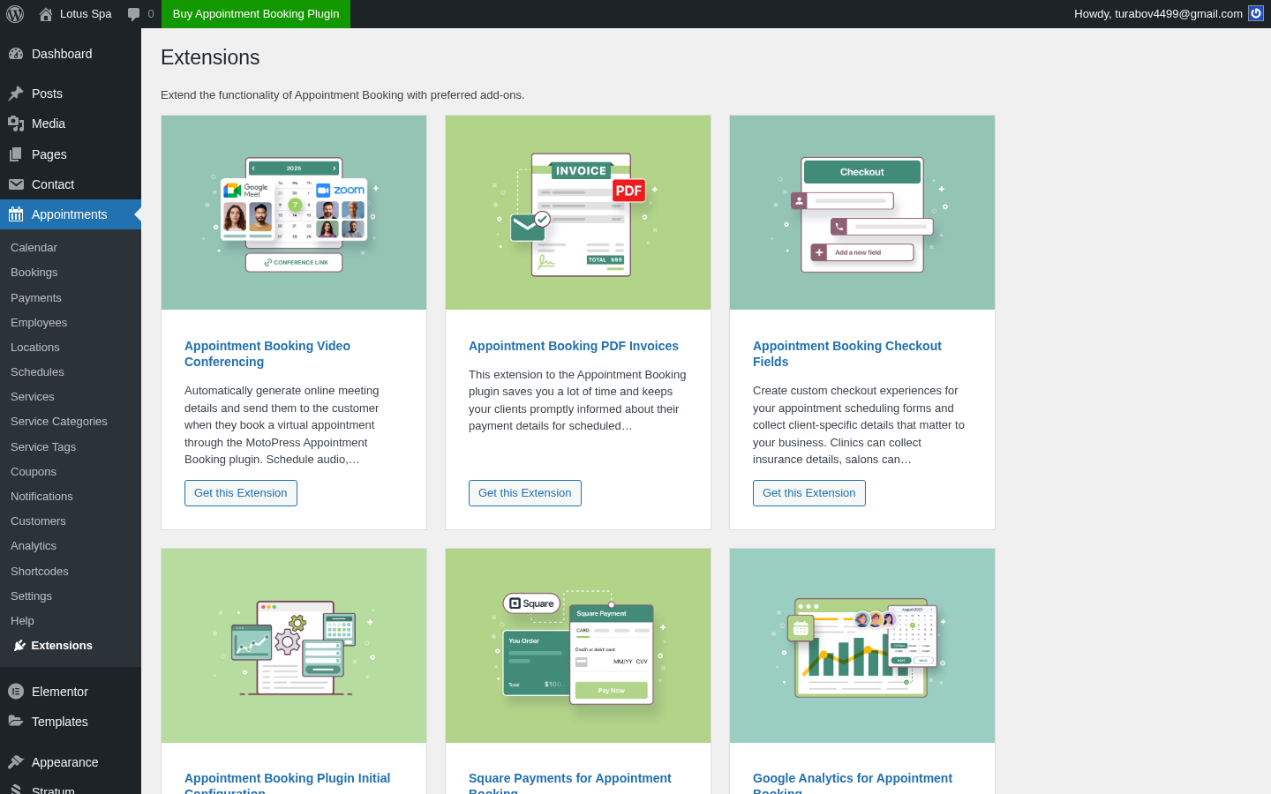Open Notifications submenu item

click(41, 497)
